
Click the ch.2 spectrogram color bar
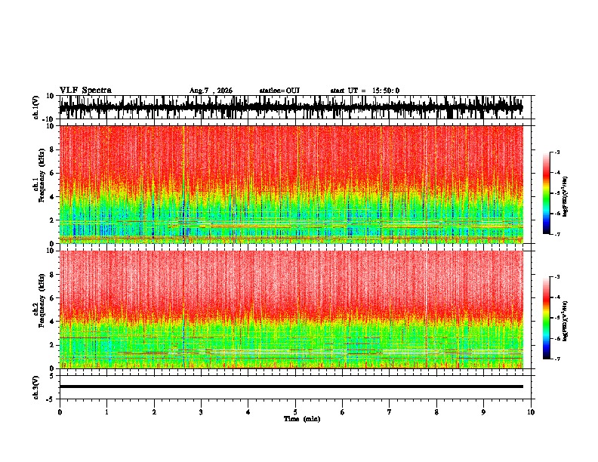546,318
